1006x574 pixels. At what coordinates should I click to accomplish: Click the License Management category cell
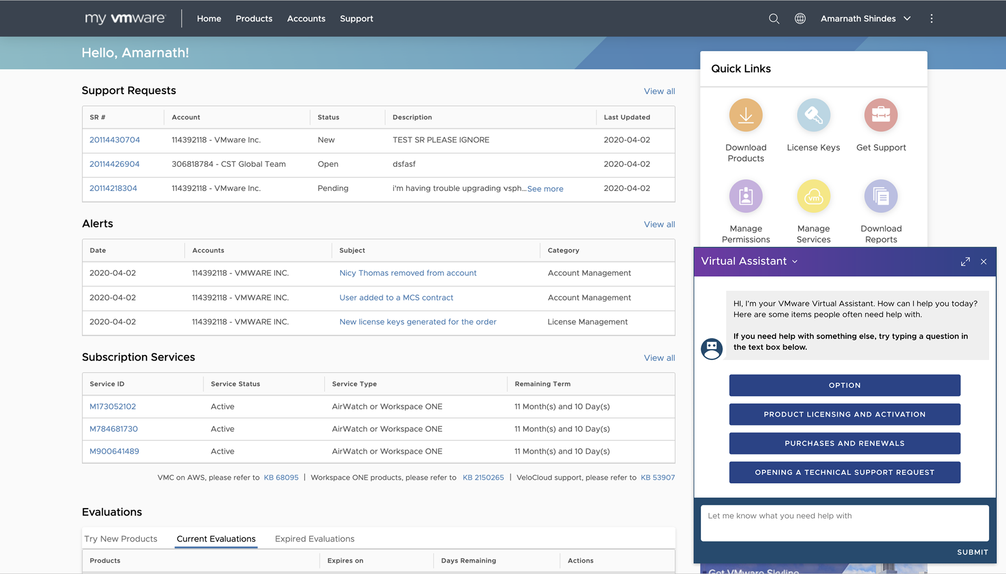tap(587, 322)
